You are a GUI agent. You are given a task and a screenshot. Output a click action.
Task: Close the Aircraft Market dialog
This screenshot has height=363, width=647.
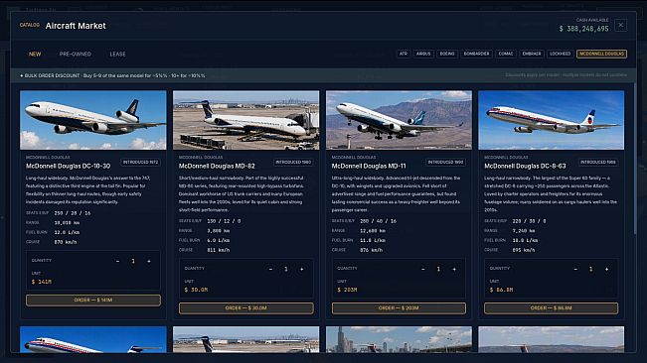620,26
